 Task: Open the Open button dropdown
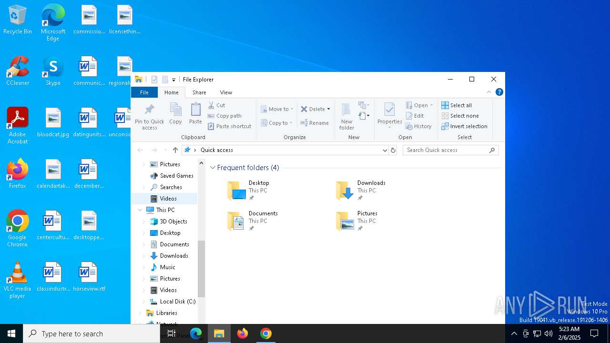pyautogui.click(x=431, y=105)
